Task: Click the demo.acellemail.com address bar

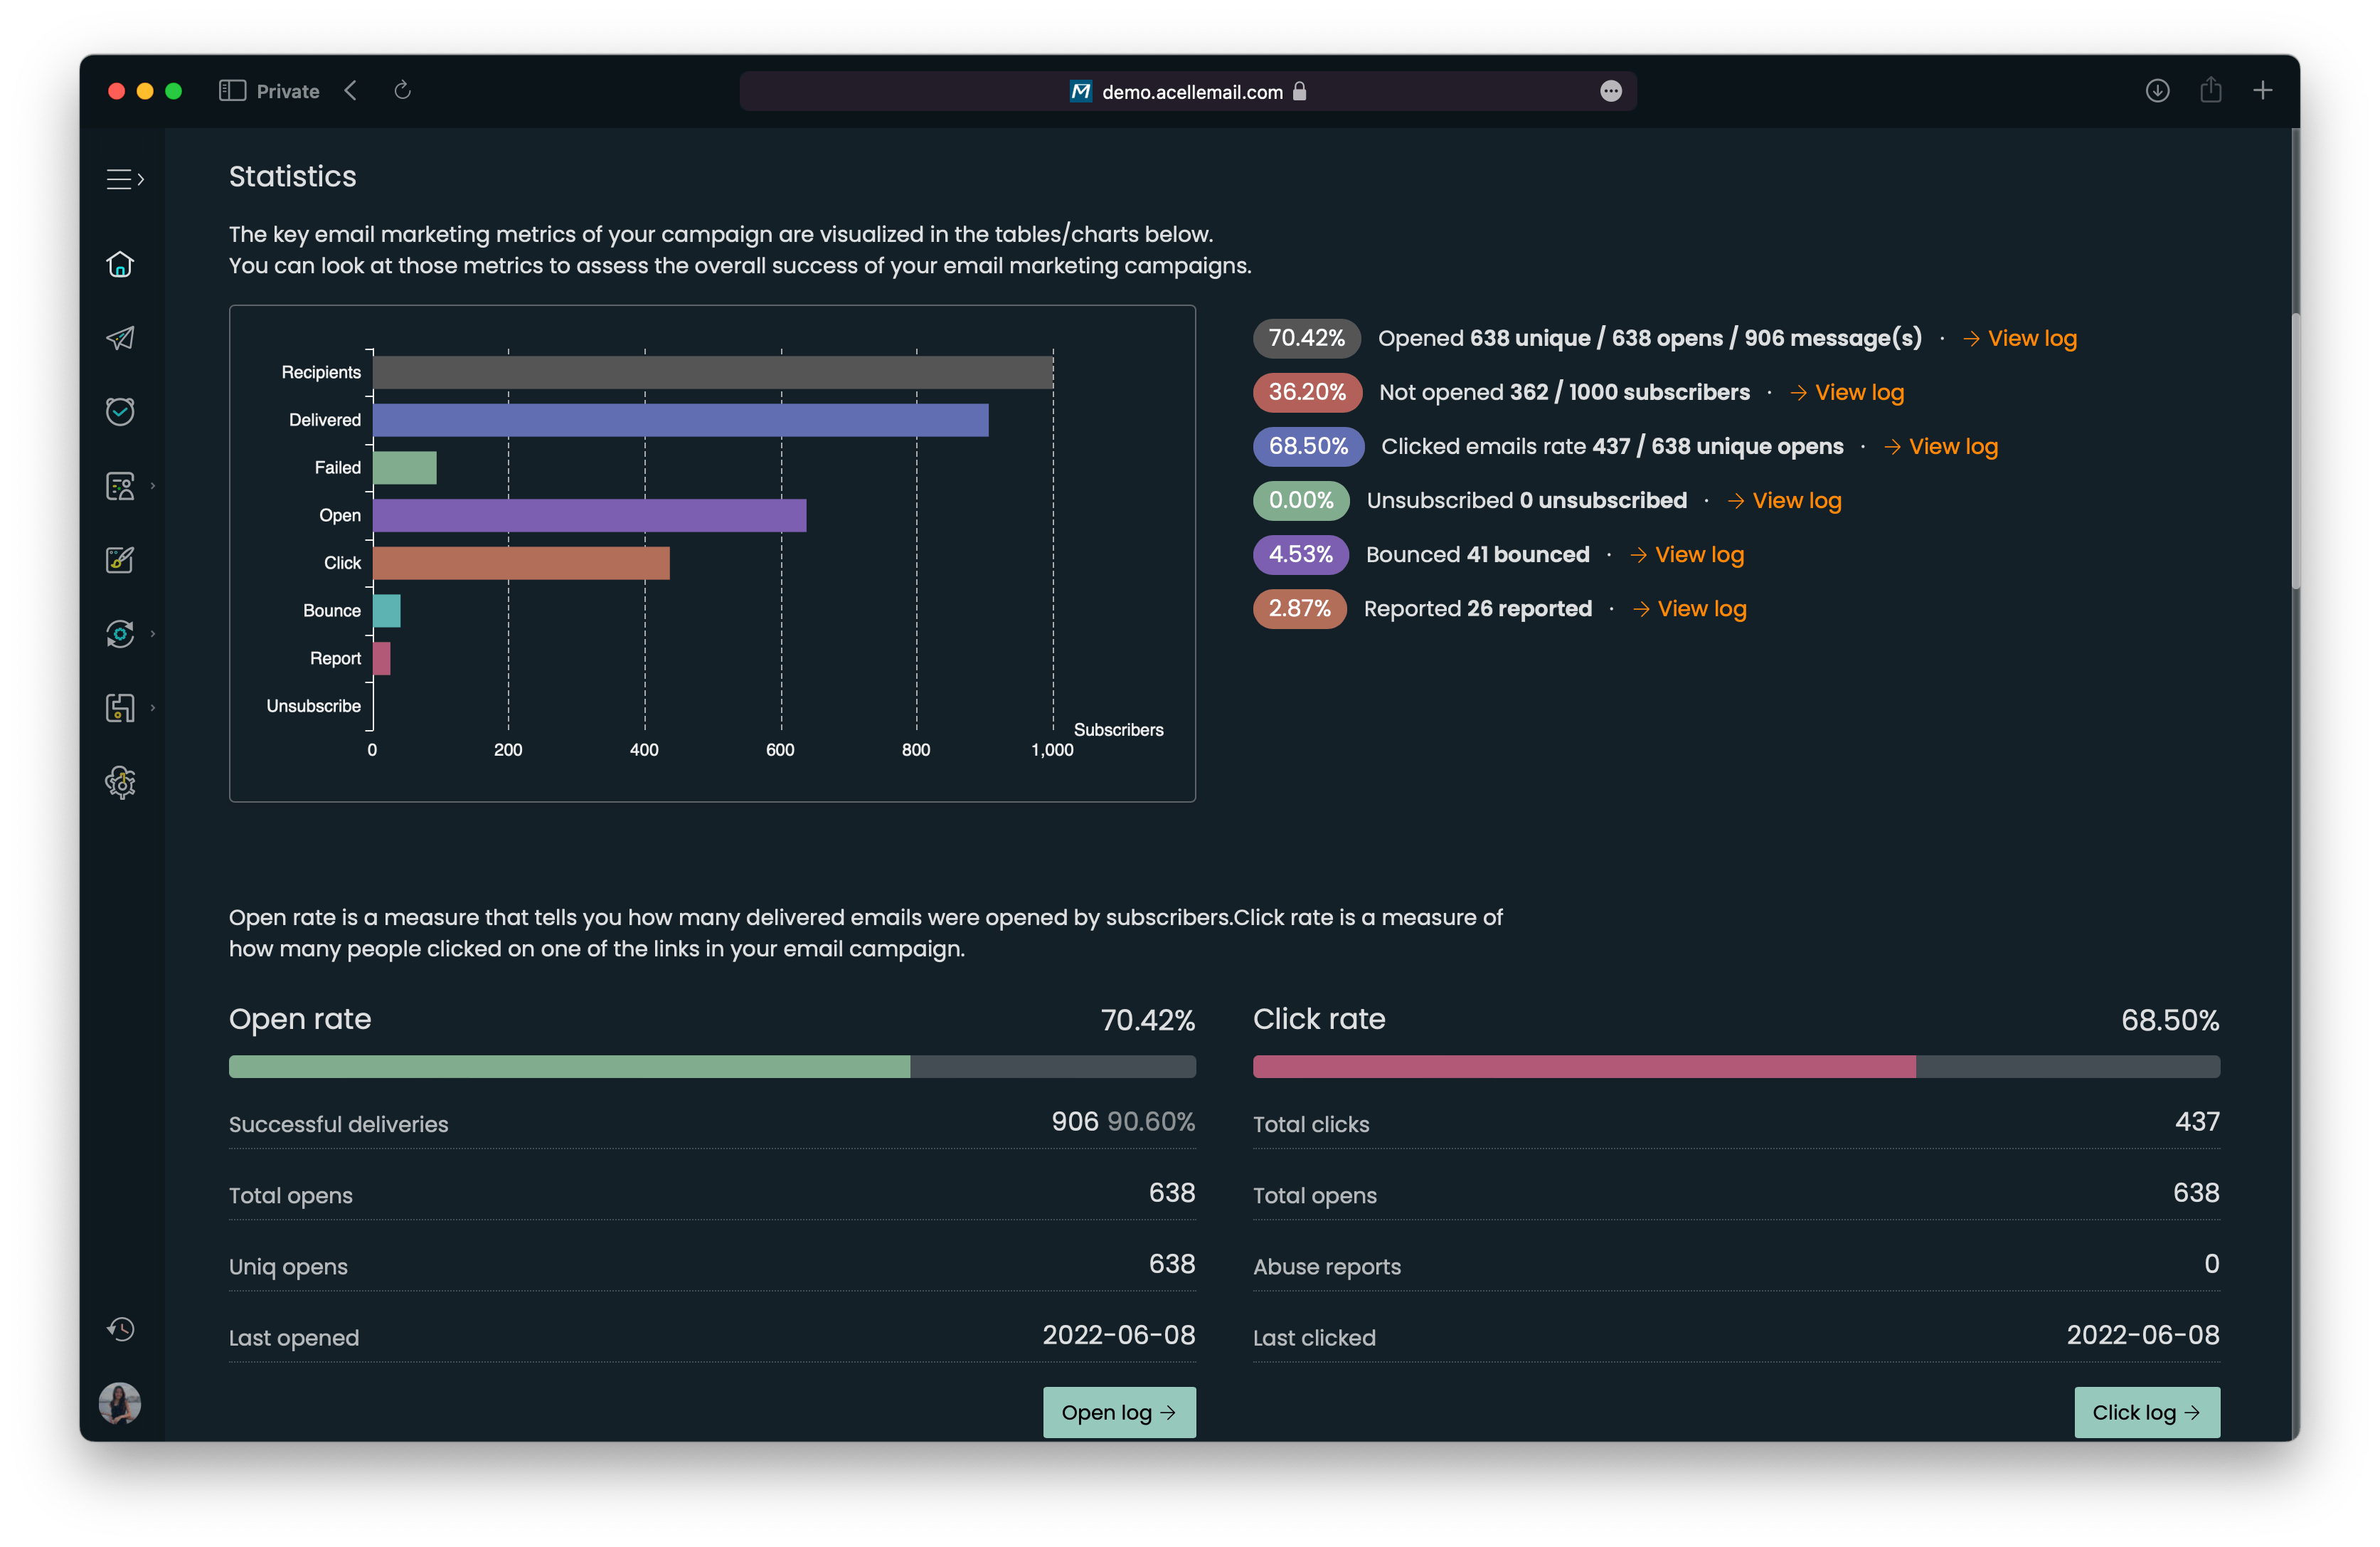Action: coord(1188,91)
